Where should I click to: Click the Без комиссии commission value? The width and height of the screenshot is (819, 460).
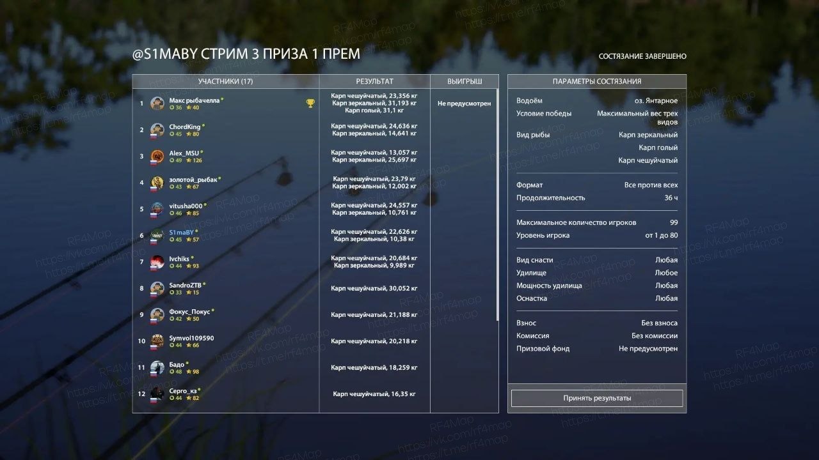(x=655, y=336)
